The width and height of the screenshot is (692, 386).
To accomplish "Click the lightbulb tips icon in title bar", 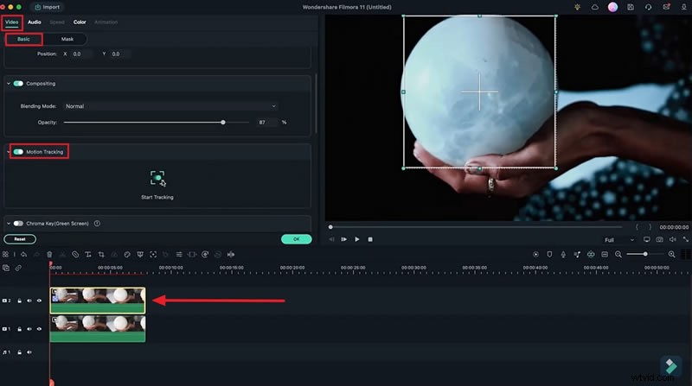I will 577,7.
